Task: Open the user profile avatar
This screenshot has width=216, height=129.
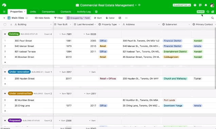Action: coord(212,5)
